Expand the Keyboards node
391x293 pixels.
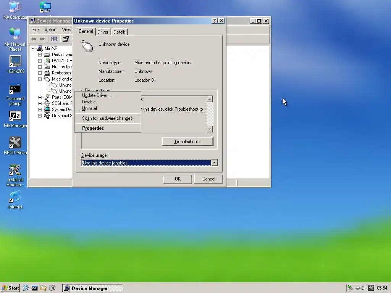click(40, 73)
